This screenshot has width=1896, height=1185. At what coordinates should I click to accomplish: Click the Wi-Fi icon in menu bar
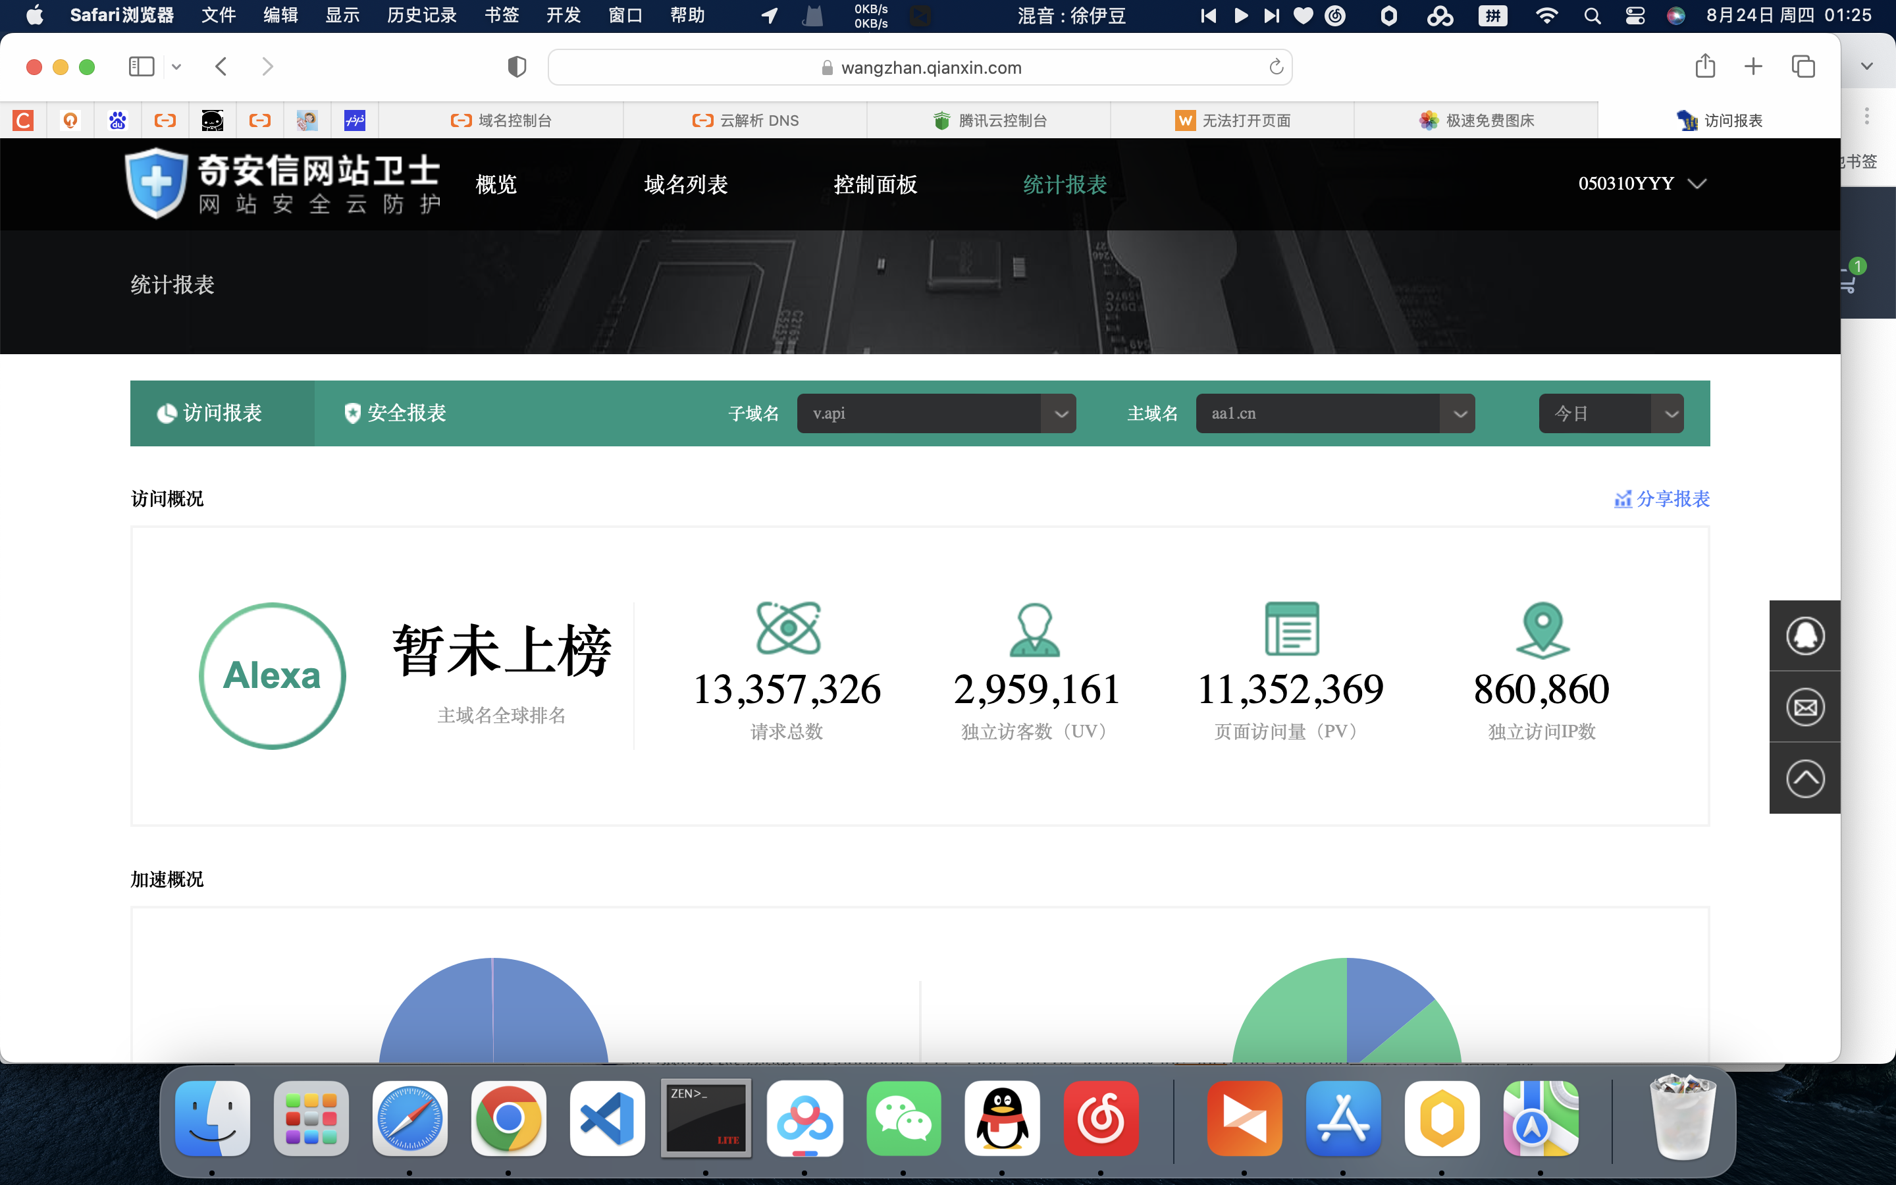coord(1546,16)
